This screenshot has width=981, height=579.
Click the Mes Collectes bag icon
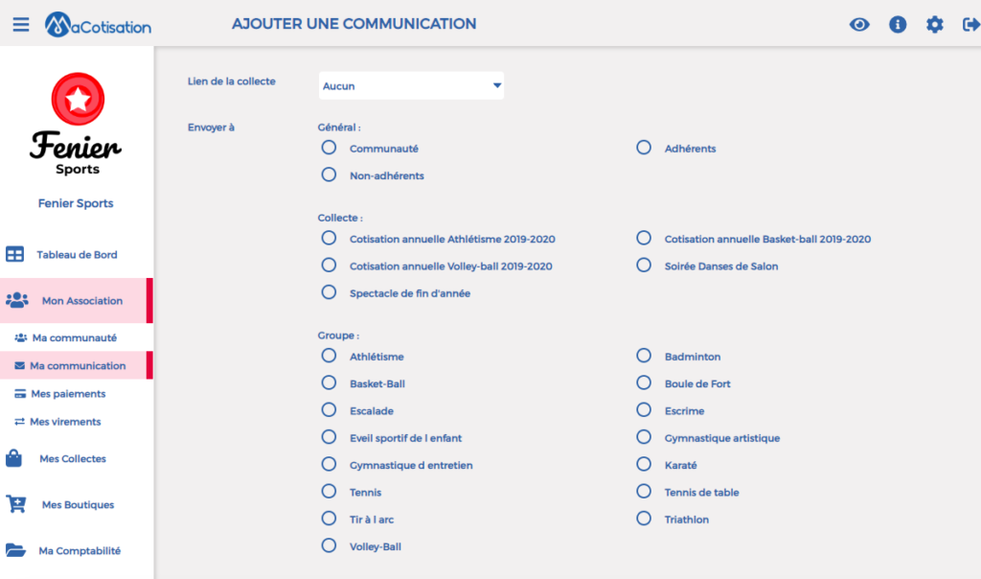pos(13,458)
